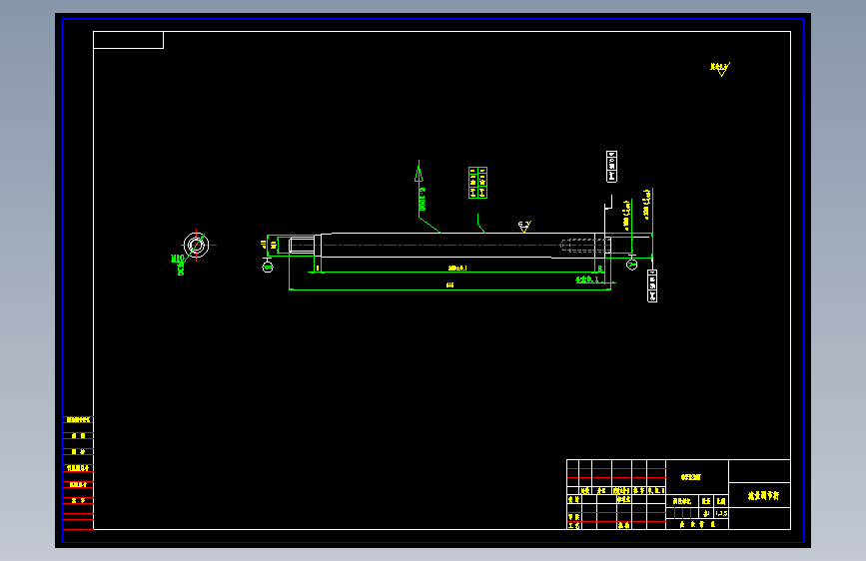Click the 1:2.5 scale value in title block
The width and height of the screenshot is (866, 561).
721,513
